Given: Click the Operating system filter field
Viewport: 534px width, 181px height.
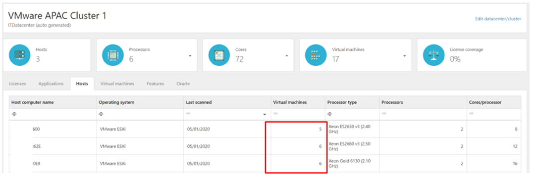Looking at the screenshot, I should pyautogui.click(x=140, y=114).
